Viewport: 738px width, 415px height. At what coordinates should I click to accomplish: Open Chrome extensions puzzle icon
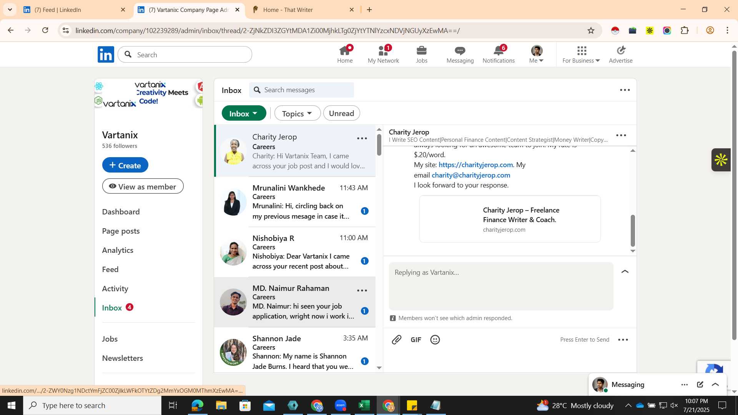pos(685,30)
